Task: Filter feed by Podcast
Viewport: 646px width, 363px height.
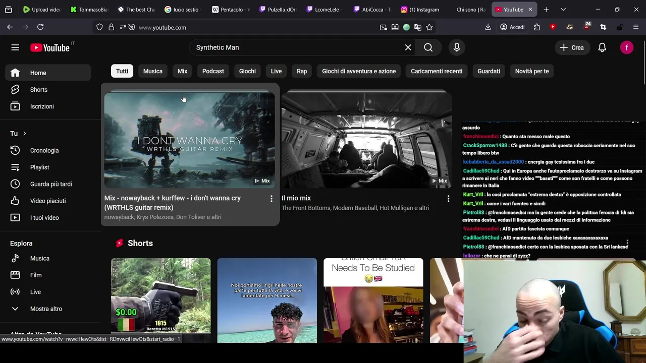Action: point(213,71)
